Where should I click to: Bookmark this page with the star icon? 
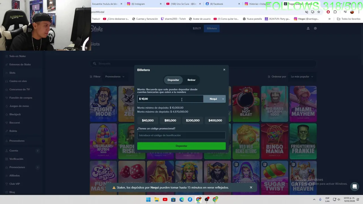319,12
